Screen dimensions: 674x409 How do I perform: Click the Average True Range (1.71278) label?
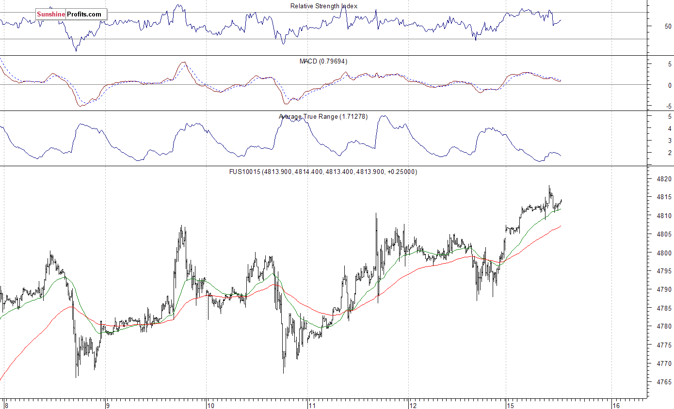pos(323,117)
